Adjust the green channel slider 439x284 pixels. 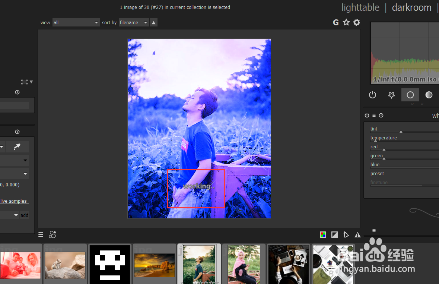405,156
